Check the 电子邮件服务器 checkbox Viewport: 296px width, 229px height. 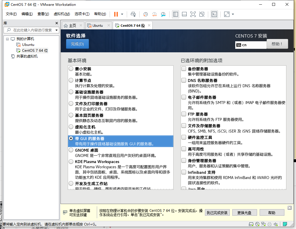tap(184, 97)
